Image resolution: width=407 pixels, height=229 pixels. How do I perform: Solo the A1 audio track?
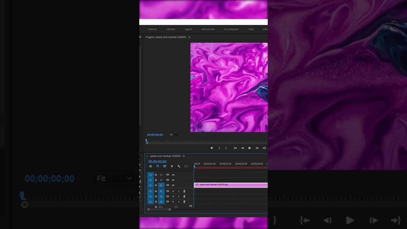pyautogui.click(x=179, y=191)
